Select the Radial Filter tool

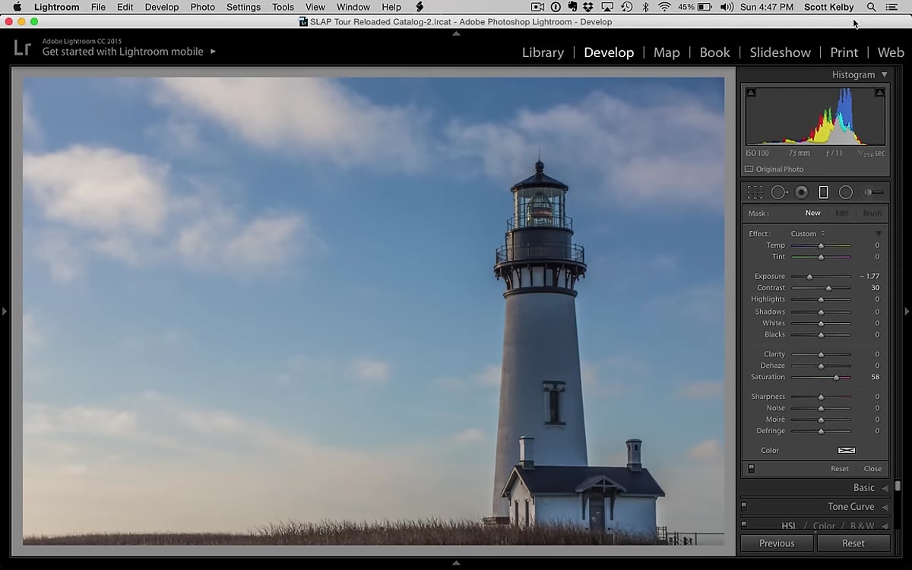click(846, 192)
